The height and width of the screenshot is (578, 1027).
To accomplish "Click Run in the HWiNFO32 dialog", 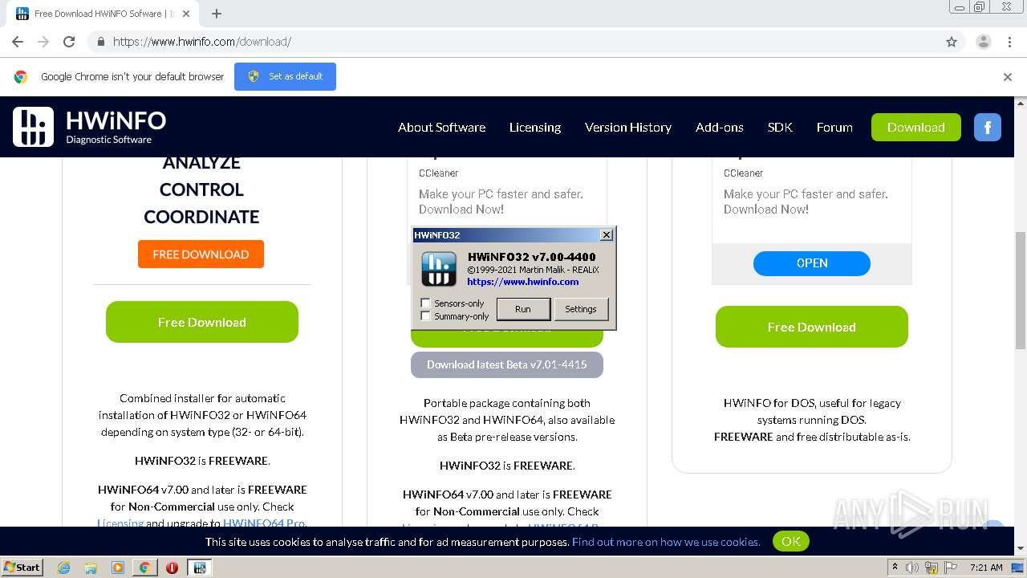I will (523, 309).
